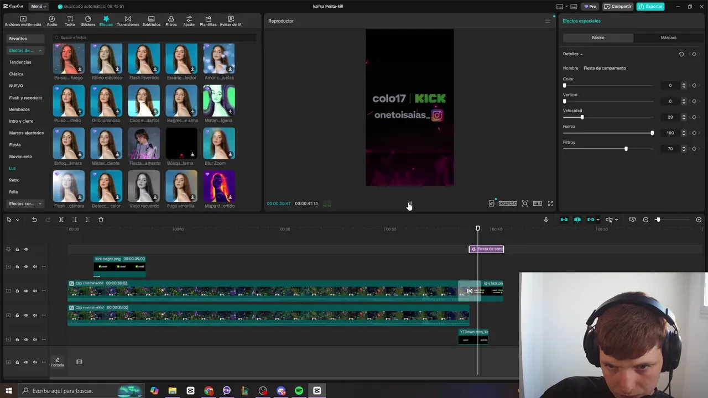
Task: Open linking options dropdown arrow
Action: (598, 220)
